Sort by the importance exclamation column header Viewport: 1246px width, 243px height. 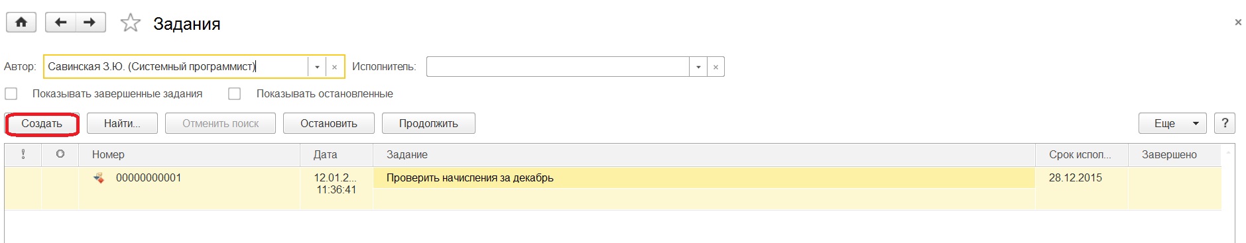[23, 154]
